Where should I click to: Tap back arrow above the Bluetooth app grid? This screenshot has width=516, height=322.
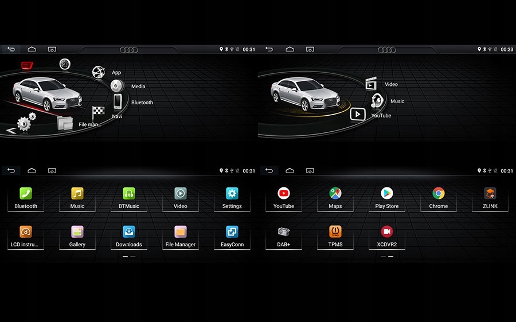11,170
